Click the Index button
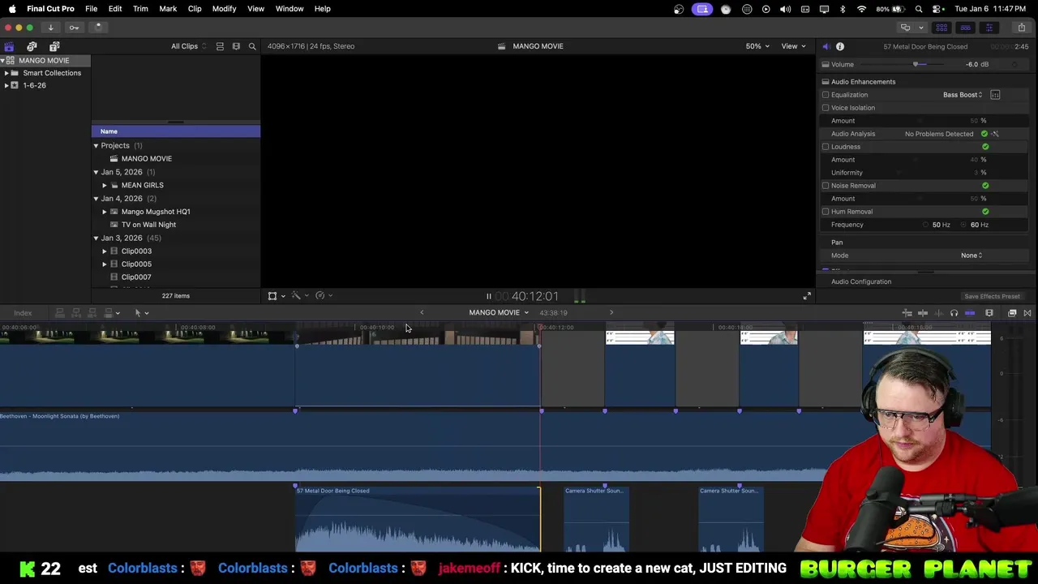The image size is (1038, 584). [x=23, y=313]
